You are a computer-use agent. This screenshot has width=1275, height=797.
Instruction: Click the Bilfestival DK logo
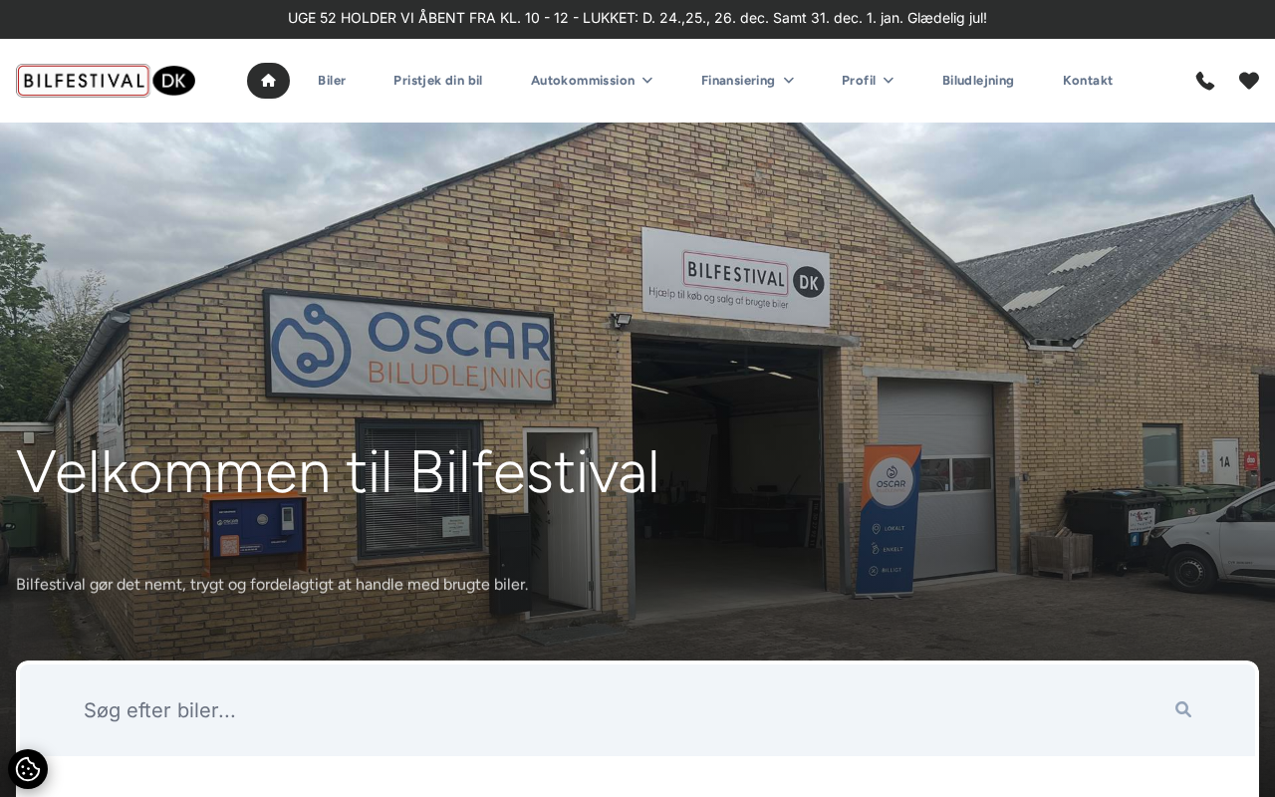[106, 81]
